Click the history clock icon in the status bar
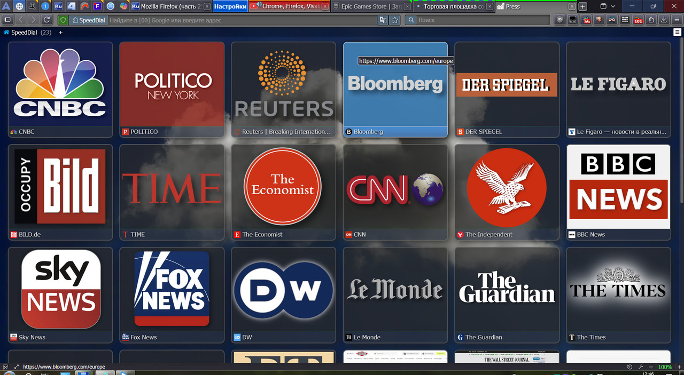This screenshot has width=684, height=375. pos(630,367)
